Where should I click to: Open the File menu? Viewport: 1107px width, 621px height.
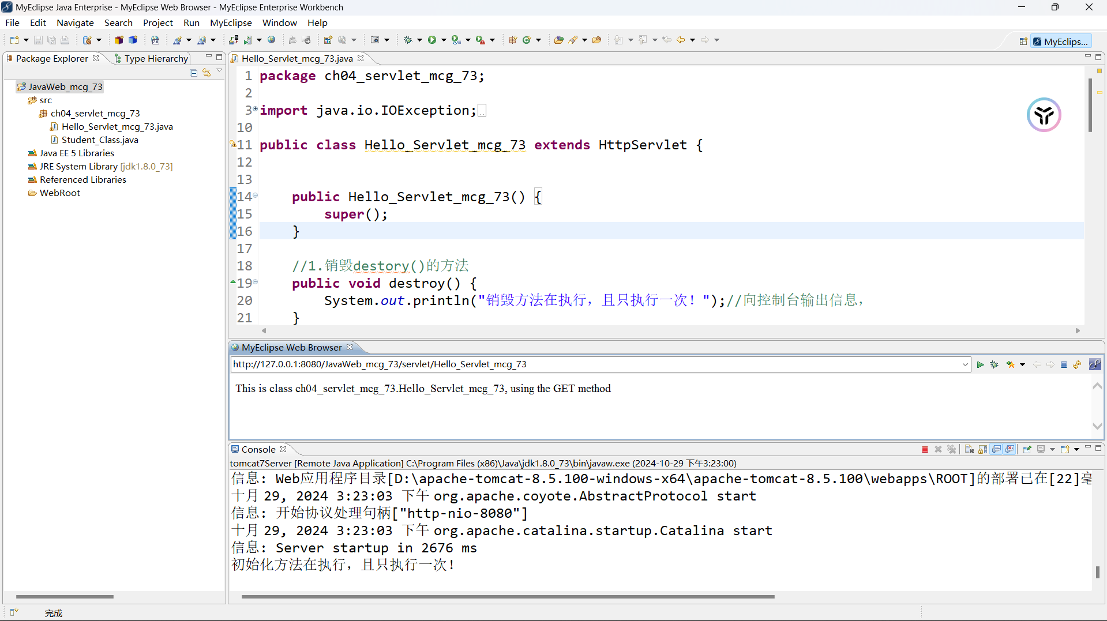(x=12, y=22)
